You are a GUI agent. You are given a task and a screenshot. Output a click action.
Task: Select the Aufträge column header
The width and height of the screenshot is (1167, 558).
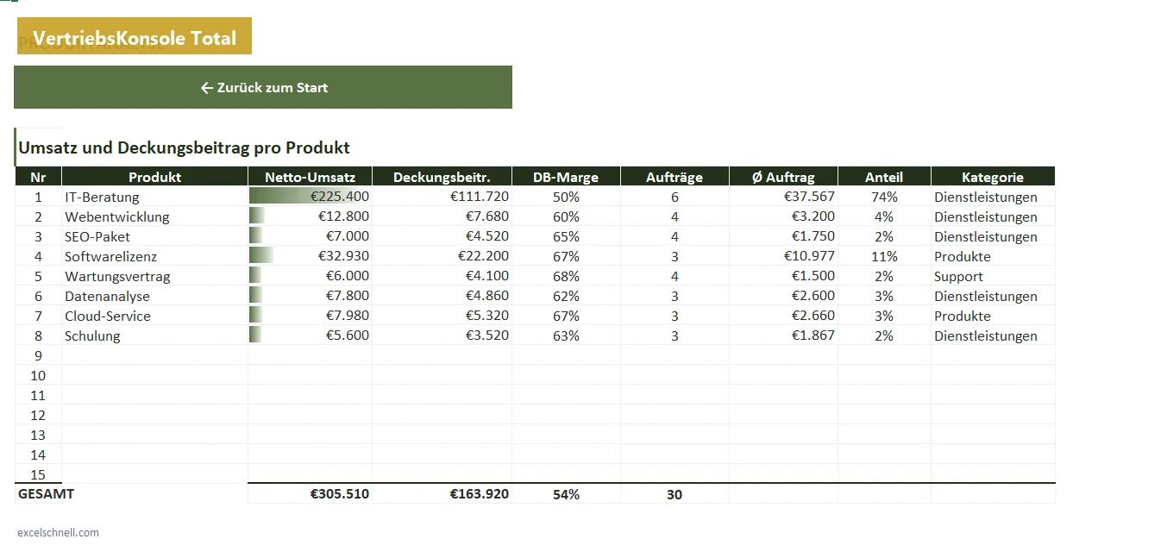[674, 177]
